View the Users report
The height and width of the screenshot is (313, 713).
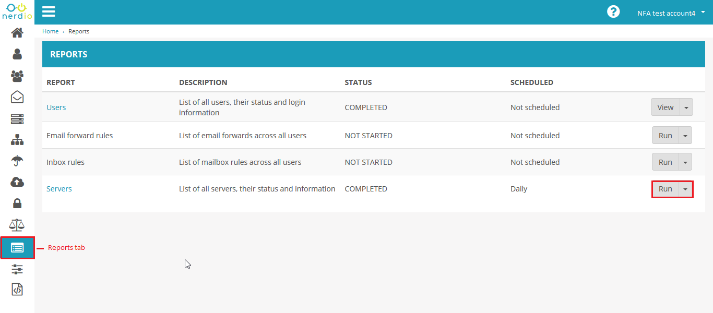click(x=666, y=107)
